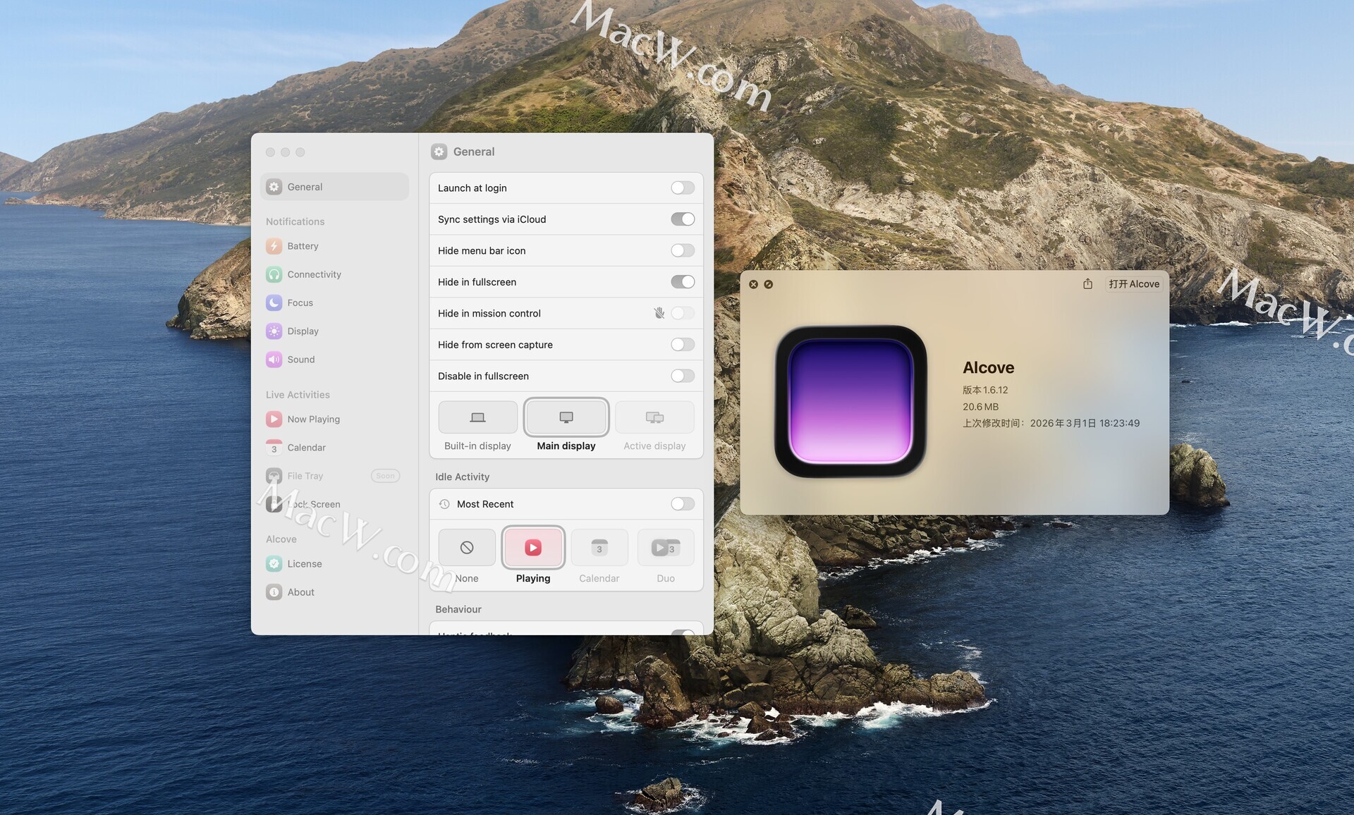Open Calendar live activity settings
This screenshot has height=815, width=1354.
click(306, 448)
